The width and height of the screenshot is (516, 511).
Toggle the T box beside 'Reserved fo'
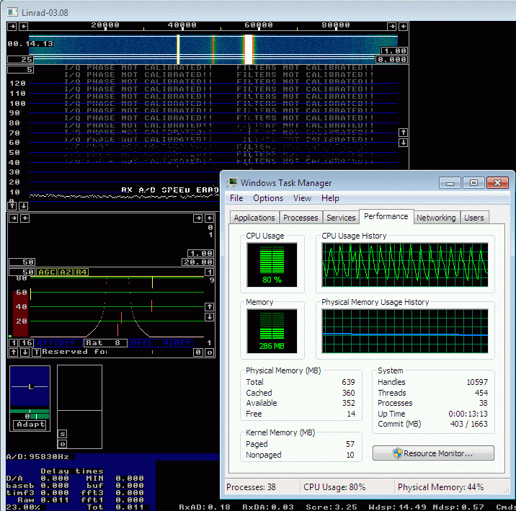coord(37,352)
